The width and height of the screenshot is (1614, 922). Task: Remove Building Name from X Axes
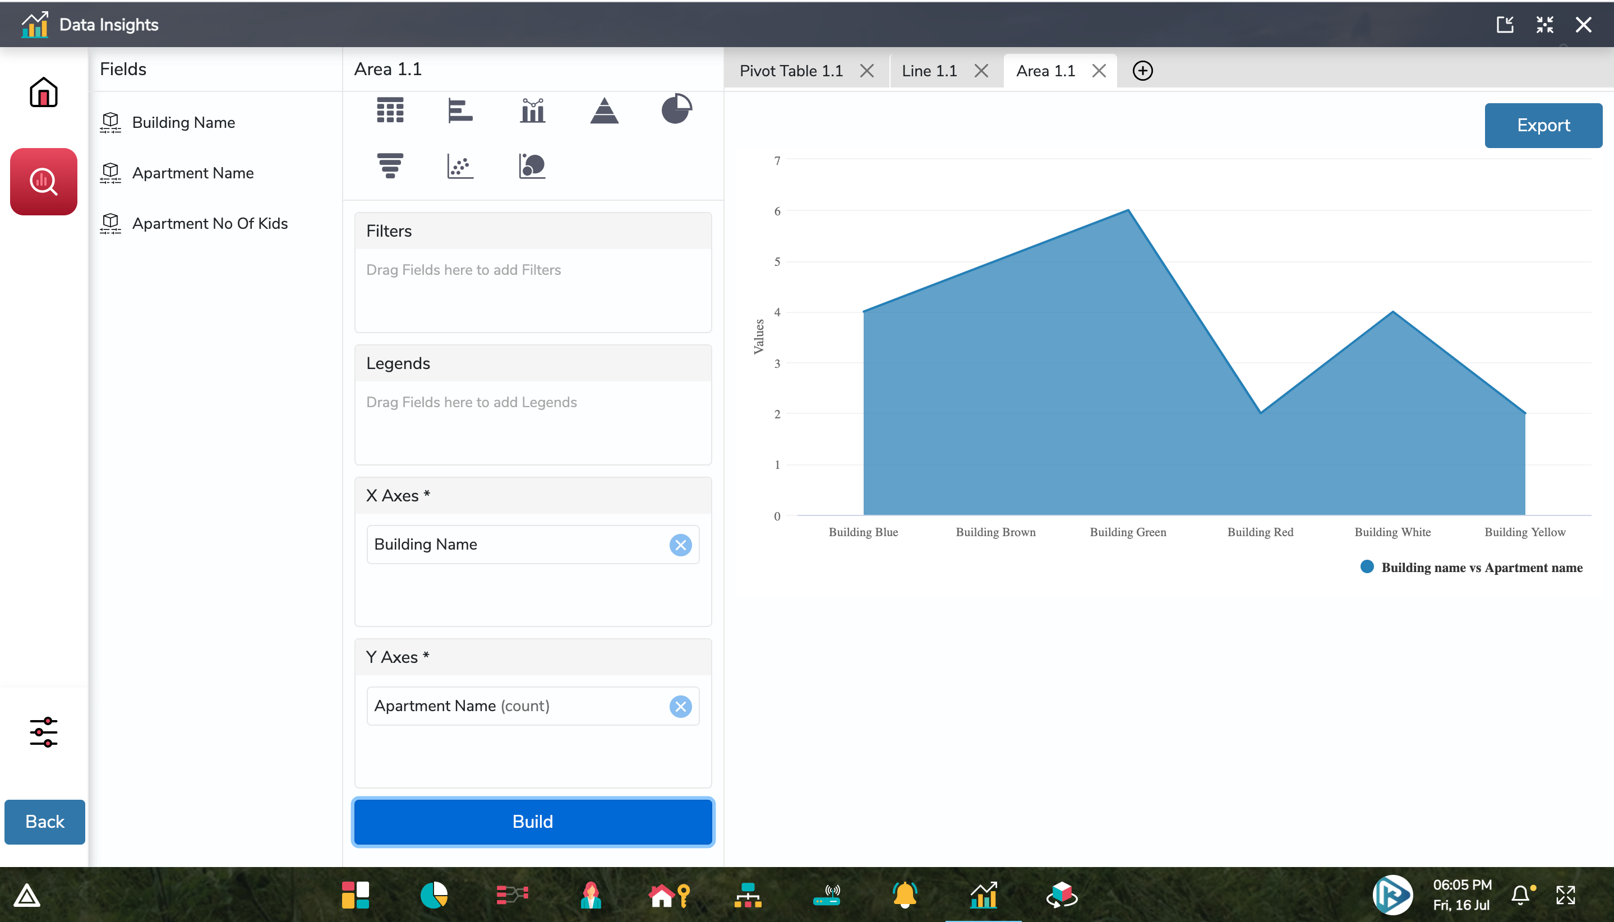point(680,545)
